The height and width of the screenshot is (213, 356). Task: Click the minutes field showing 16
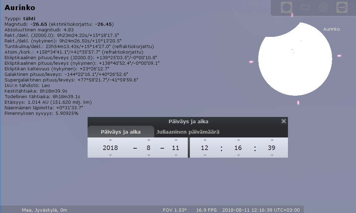(238, 148)
